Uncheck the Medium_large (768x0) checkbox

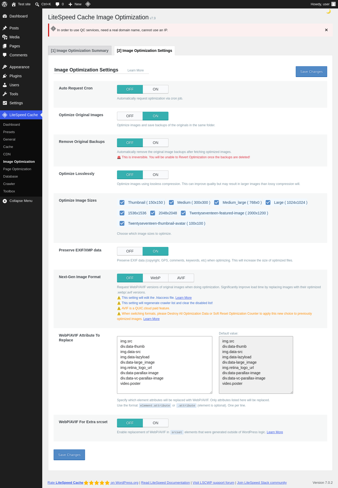pyautogui.click(x=217, y=202)
